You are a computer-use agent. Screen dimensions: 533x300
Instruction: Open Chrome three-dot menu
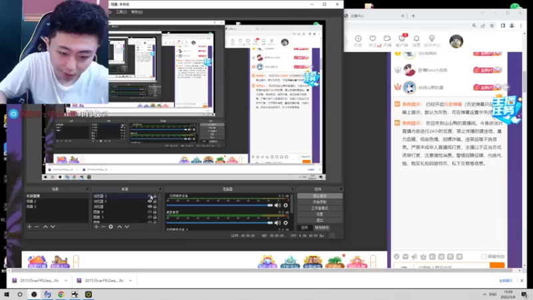[x=521, y=25]
